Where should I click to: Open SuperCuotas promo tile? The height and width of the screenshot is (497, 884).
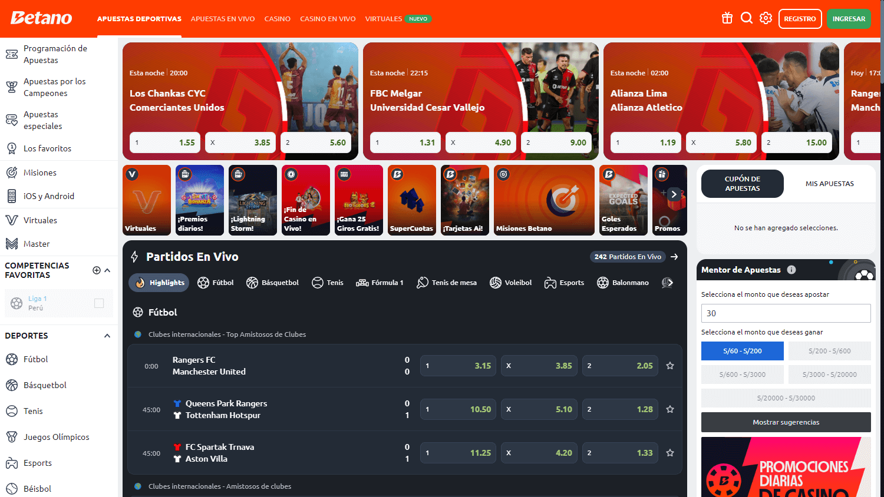pyautogui.click(x=412, y=200)
